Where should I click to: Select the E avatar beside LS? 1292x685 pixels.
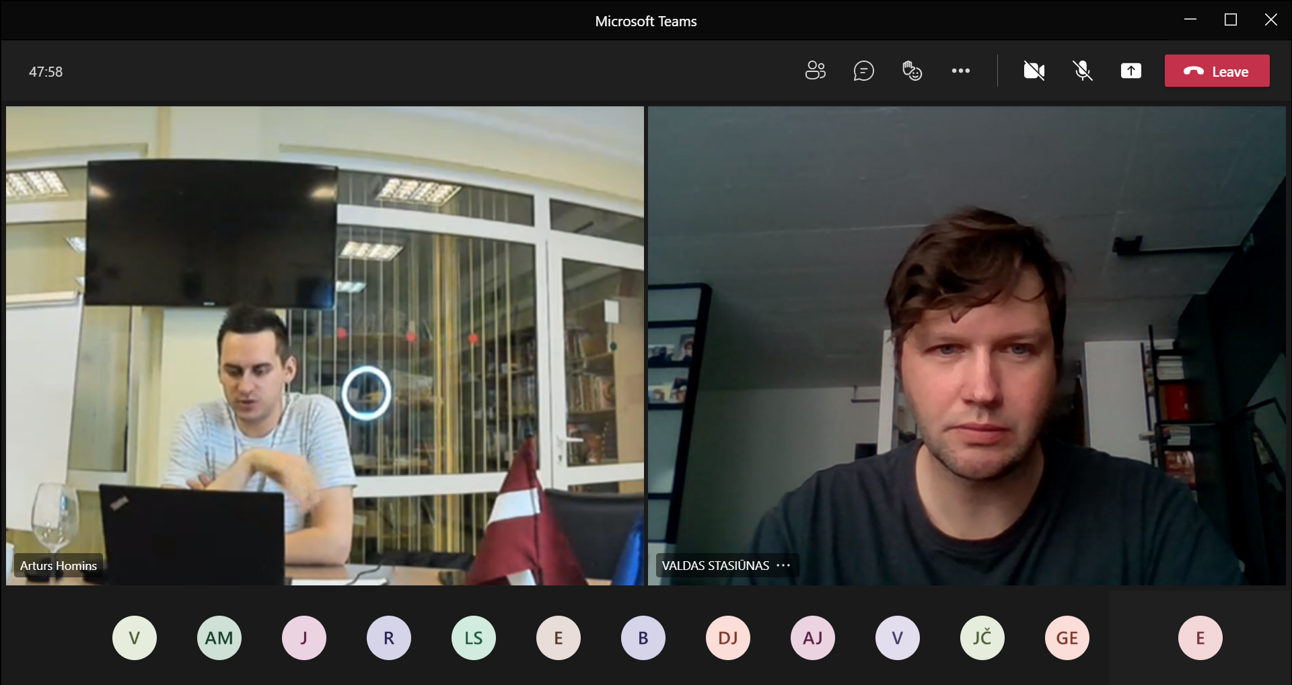point(559,638)
